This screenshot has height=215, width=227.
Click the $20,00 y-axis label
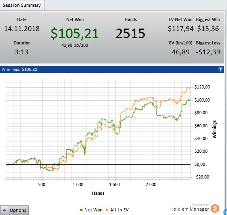(x=201, y=151)
